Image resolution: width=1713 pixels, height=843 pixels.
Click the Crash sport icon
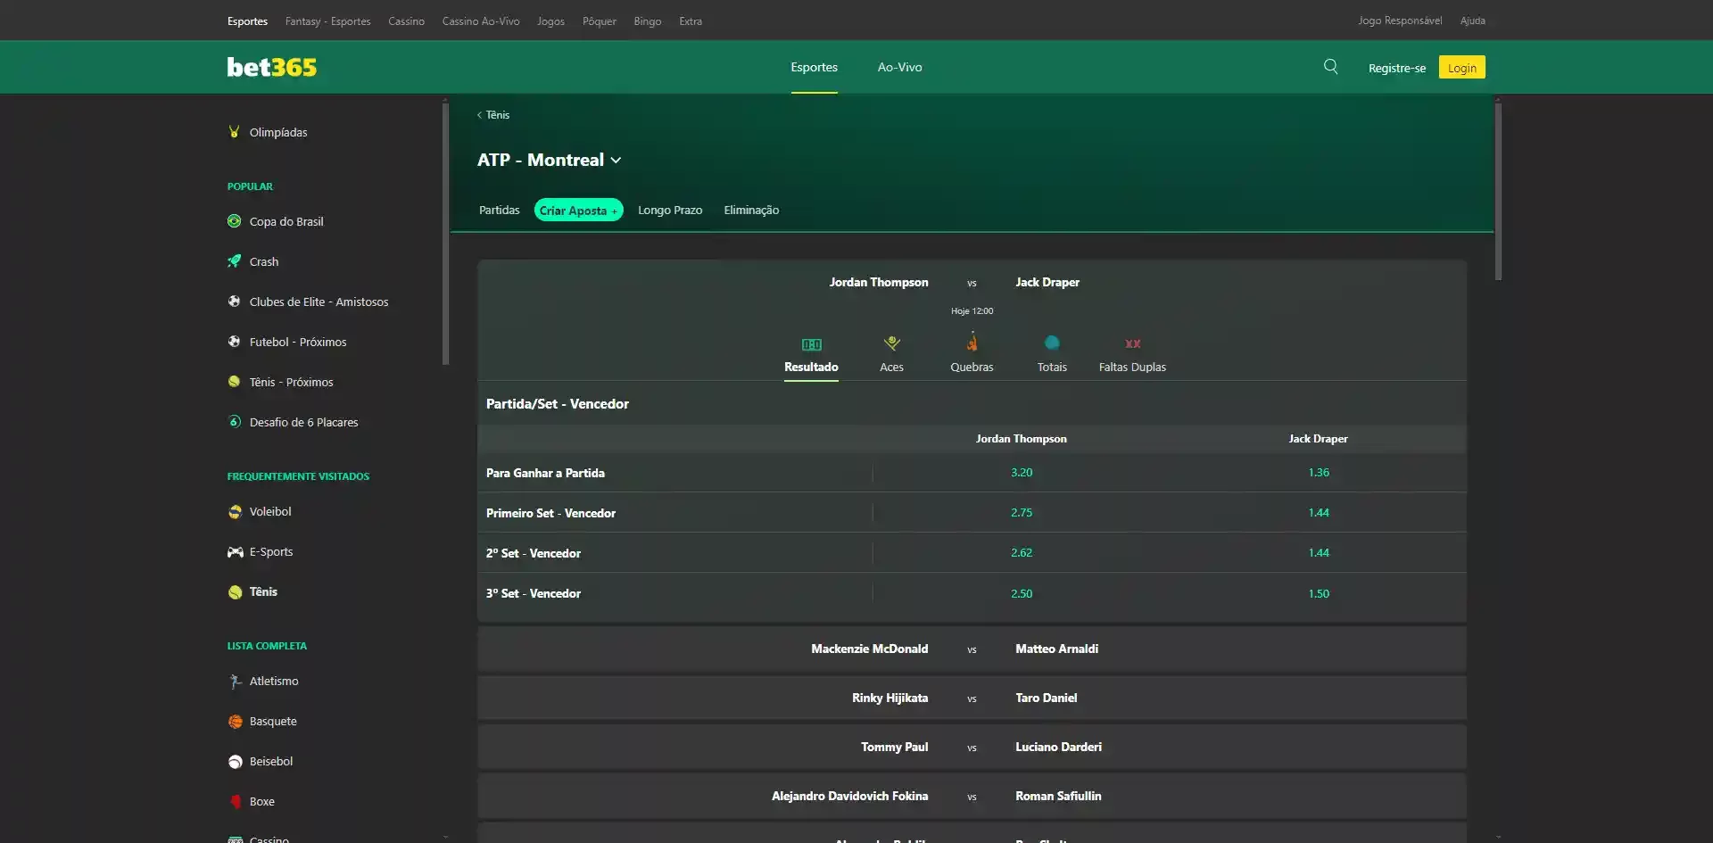point(234,260)
